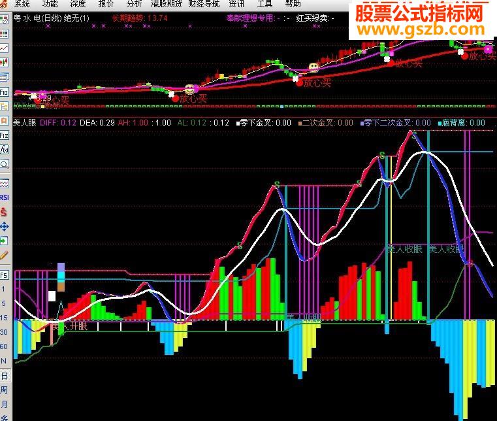Switch to 1-minute period
Screen dimensions: 497x421
pos(3,289)
